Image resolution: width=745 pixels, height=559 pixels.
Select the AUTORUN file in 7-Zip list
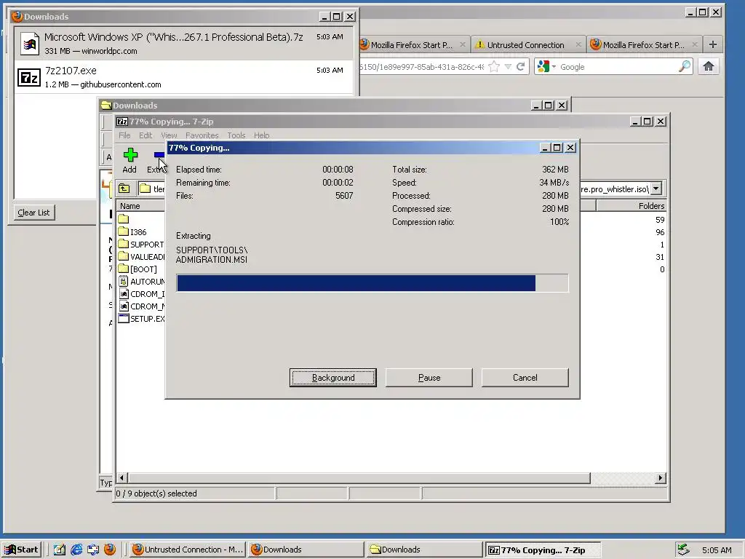140,282
